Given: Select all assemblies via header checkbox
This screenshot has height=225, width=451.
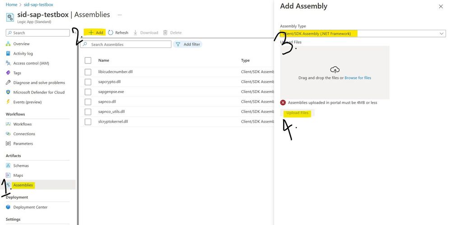Looking at the screenshot, I should point(88,60).
